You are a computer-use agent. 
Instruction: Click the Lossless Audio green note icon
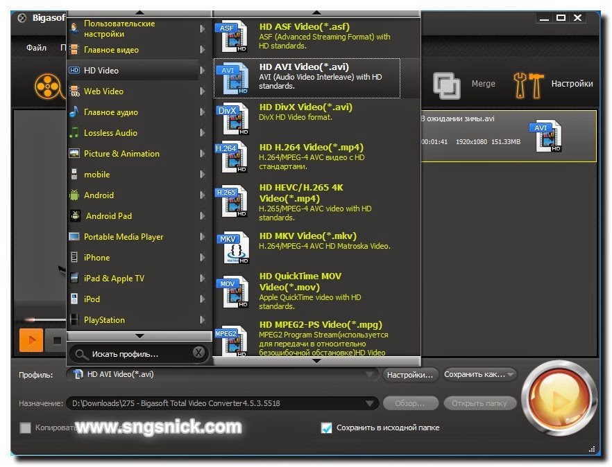pyautogui.click(x=74, y=132)
